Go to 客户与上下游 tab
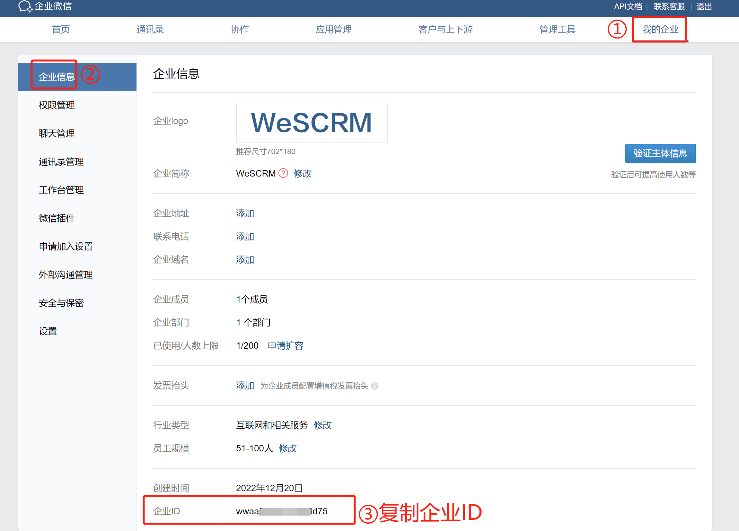 coord(445,30)
